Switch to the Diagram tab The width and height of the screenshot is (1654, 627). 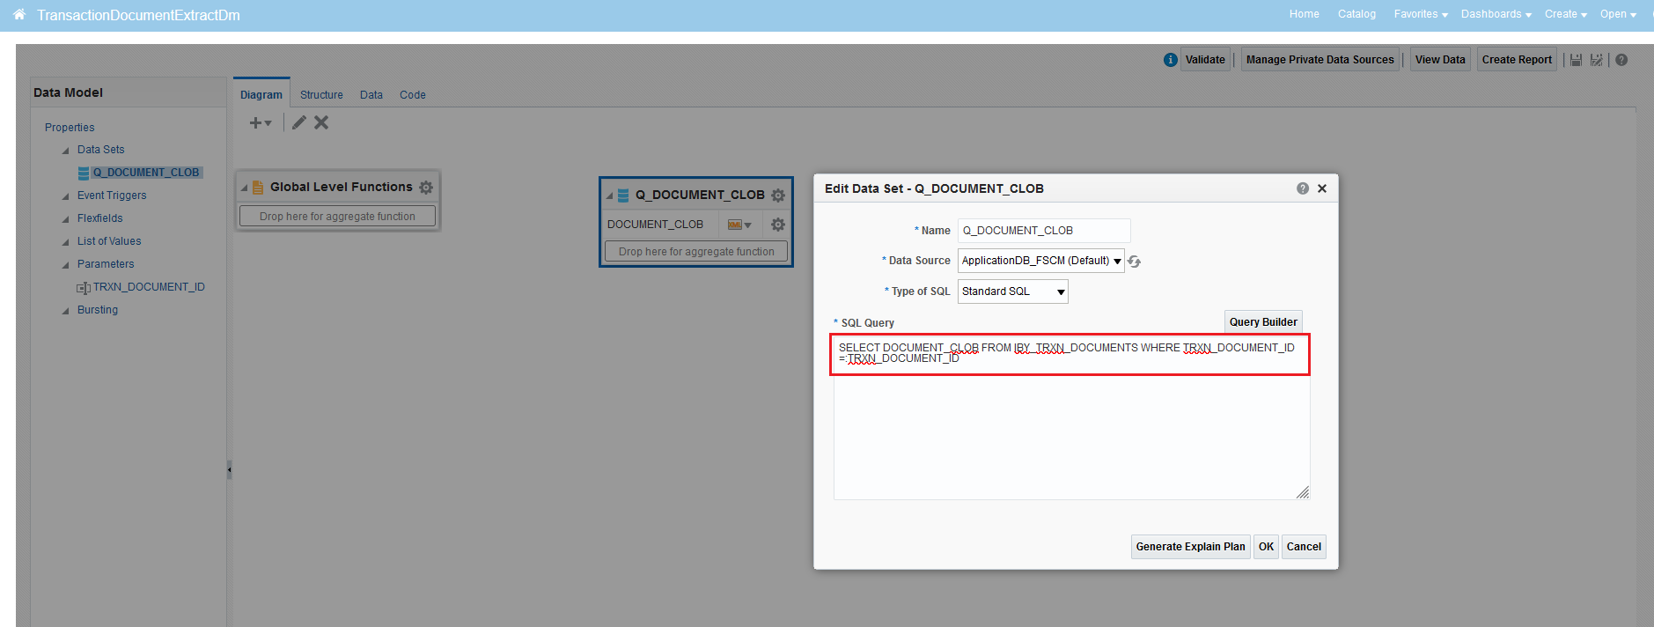click(261, 95)
